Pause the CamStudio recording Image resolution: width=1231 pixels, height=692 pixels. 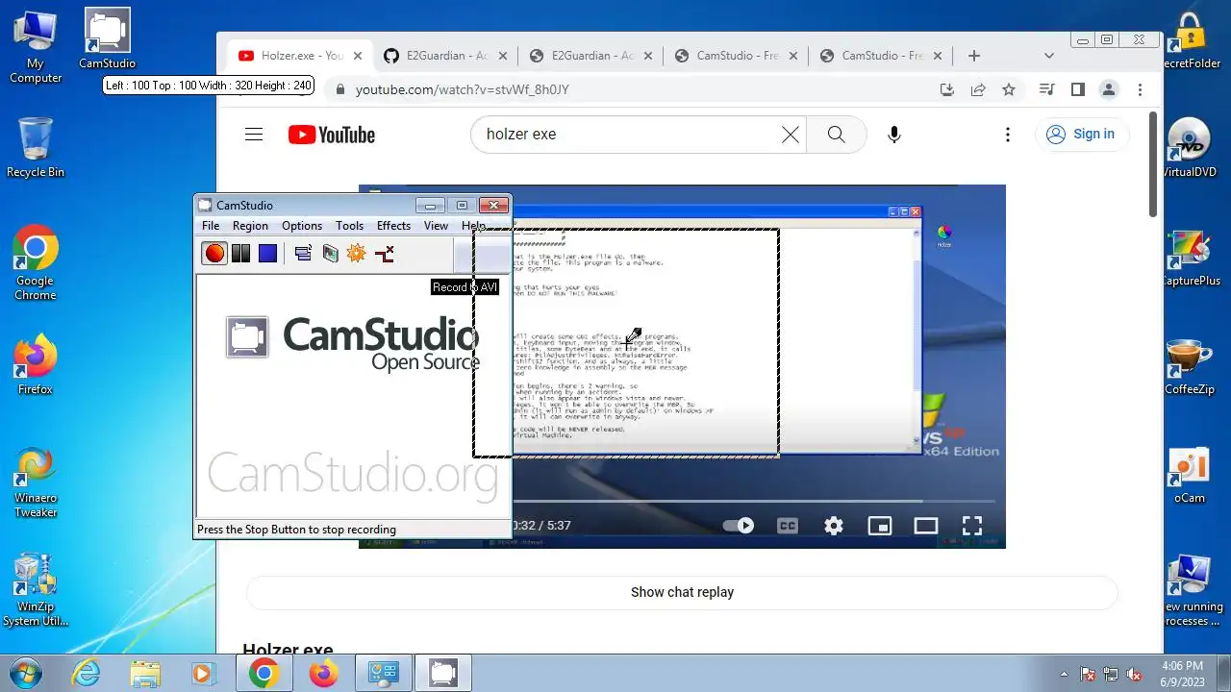[240, 253]
